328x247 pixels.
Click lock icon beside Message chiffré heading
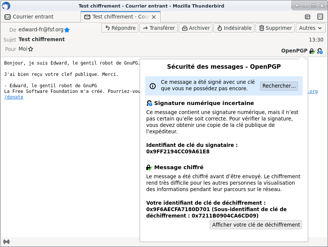point(149,167)
